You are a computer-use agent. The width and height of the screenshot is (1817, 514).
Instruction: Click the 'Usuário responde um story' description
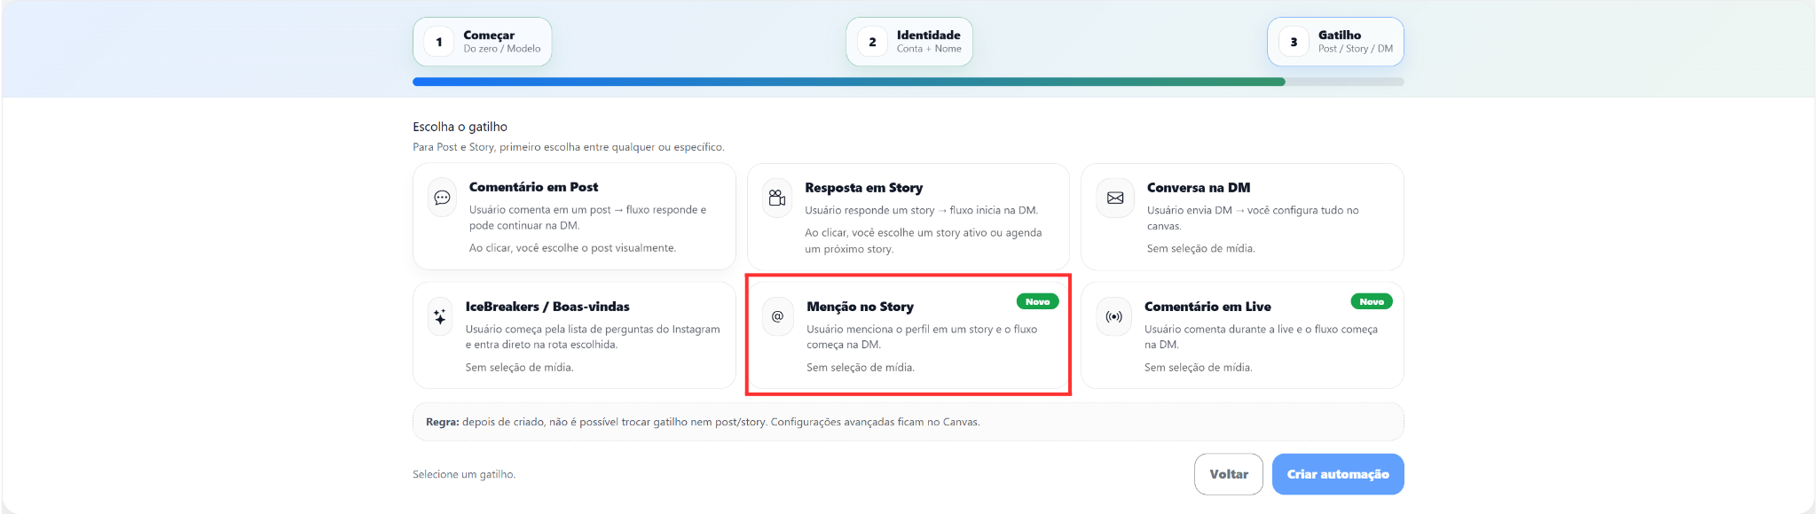[921, 210]
